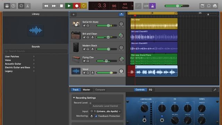Viewport: 222px width, 125px height.
Task: Click the Add Track plus button
Action: pyautogui.click(x=74, y=15)
